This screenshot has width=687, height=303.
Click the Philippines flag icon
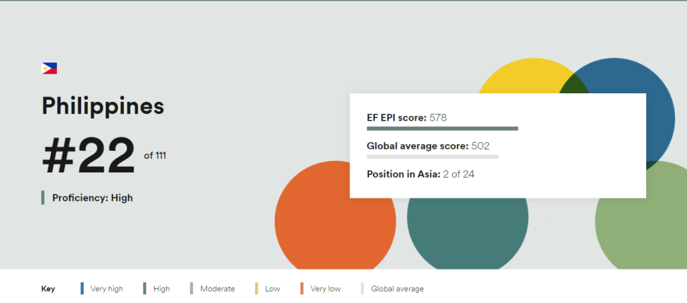coord(50,68)
